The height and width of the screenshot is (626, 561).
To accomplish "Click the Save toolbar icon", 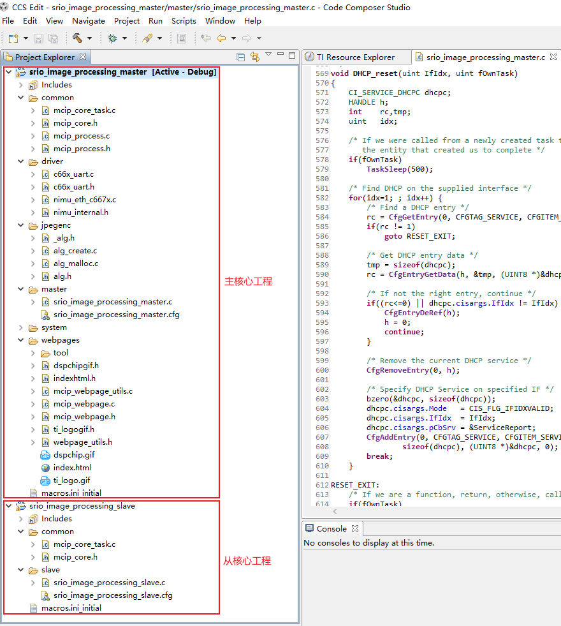I will tap(38, 38).
